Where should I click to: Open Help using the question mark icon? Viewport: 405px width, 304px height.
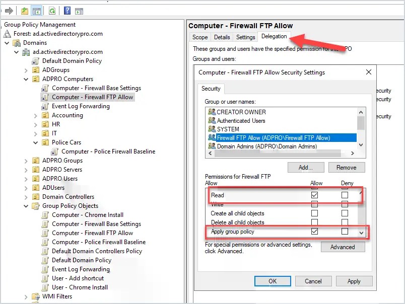[x=67, y=10]
